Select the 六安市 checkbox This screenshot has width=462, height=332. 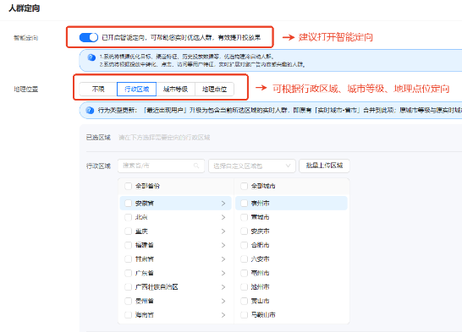(244, 259)
